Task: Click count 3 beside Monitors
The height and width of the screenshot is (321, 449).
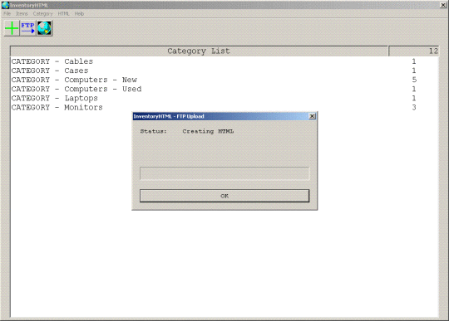Action: [414, 107]
